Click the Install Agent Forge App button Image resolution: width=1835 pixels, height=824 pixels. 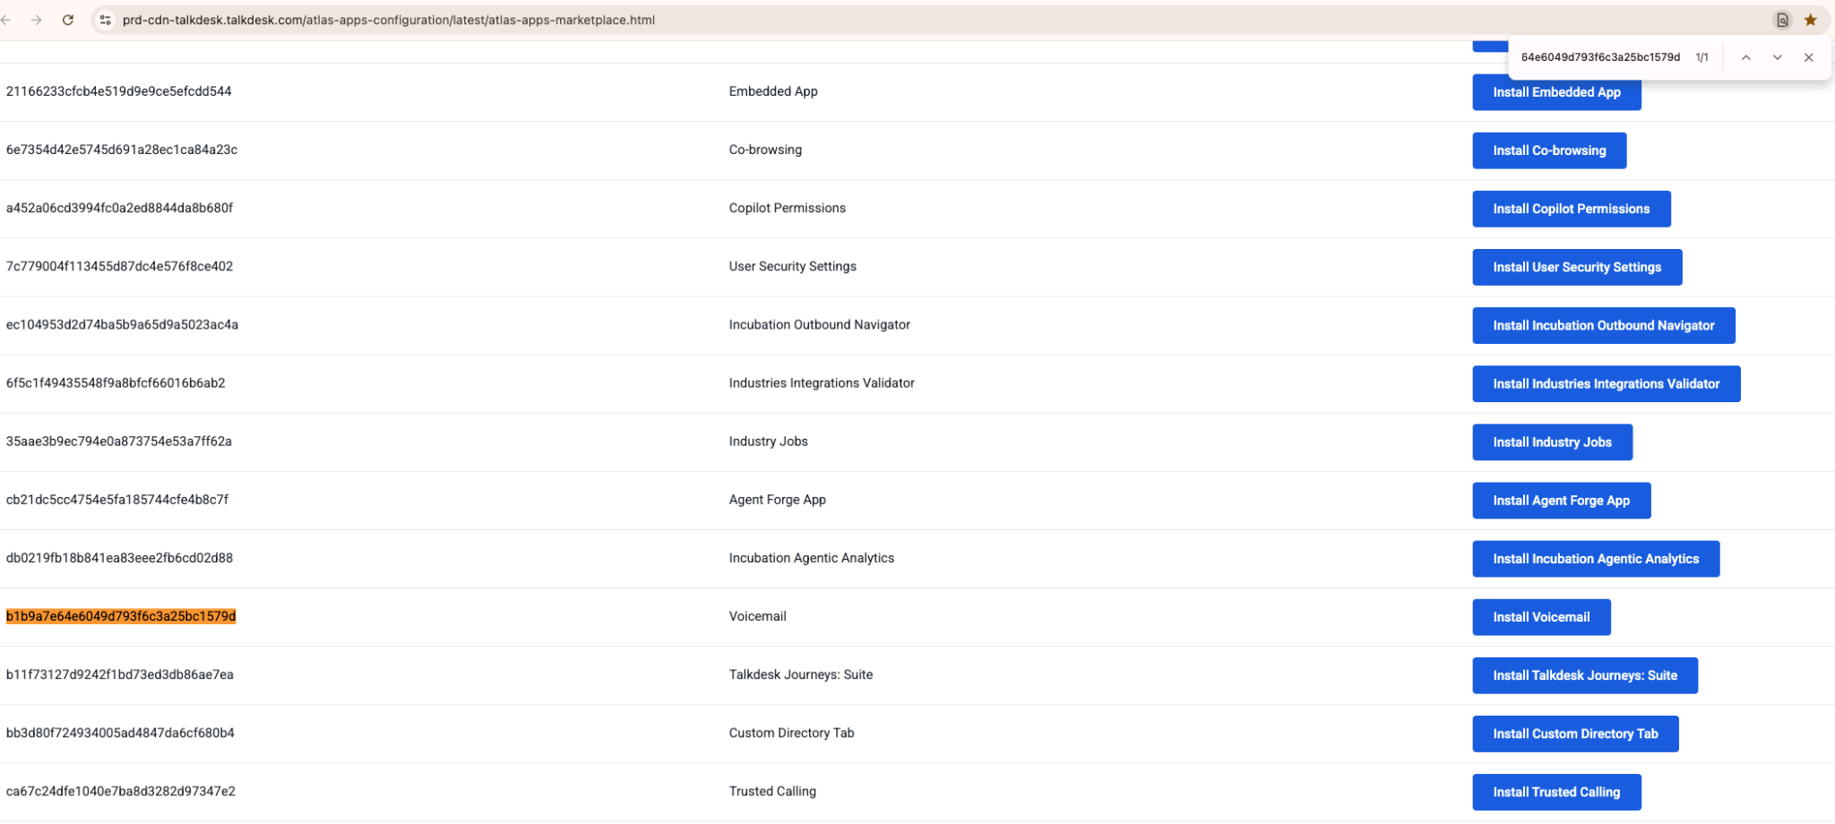[1561, 501]
